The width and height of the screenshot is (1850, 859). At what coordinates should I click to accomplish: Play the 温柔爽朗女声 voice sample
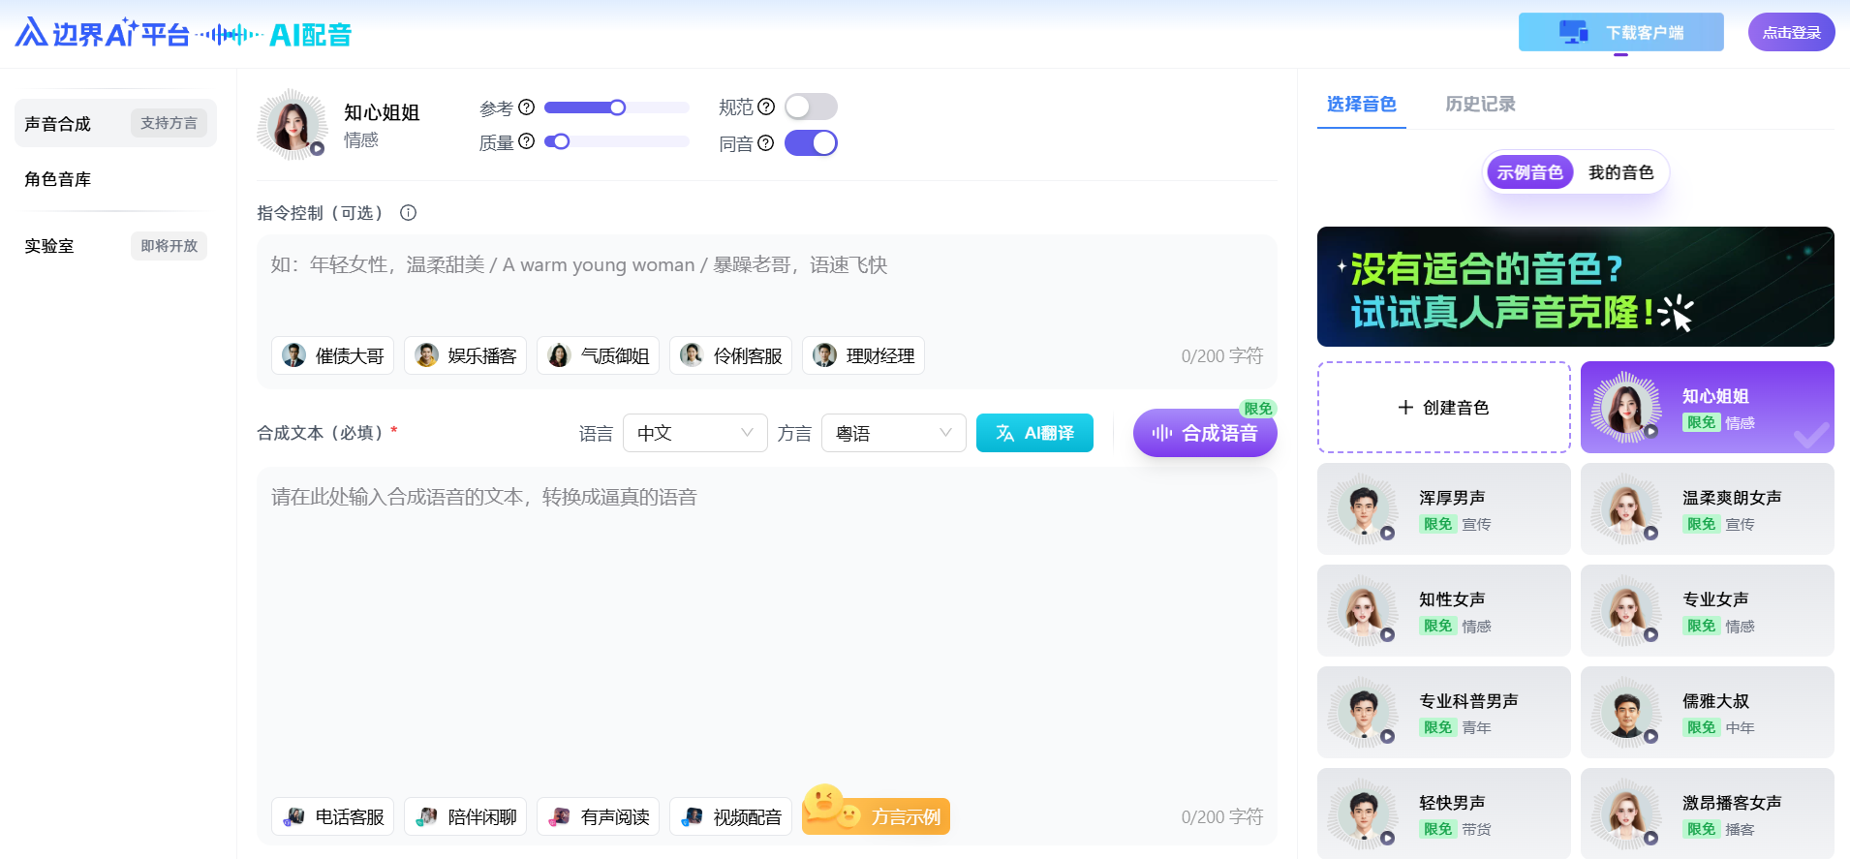[1650, 533]
